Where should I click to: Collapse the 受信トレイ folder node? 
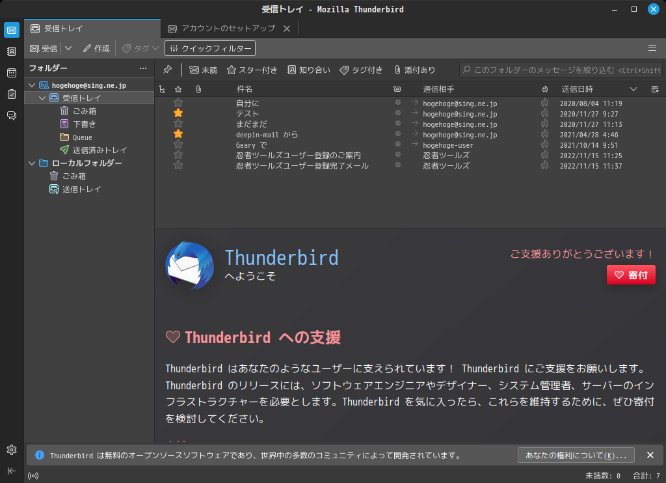42,98
